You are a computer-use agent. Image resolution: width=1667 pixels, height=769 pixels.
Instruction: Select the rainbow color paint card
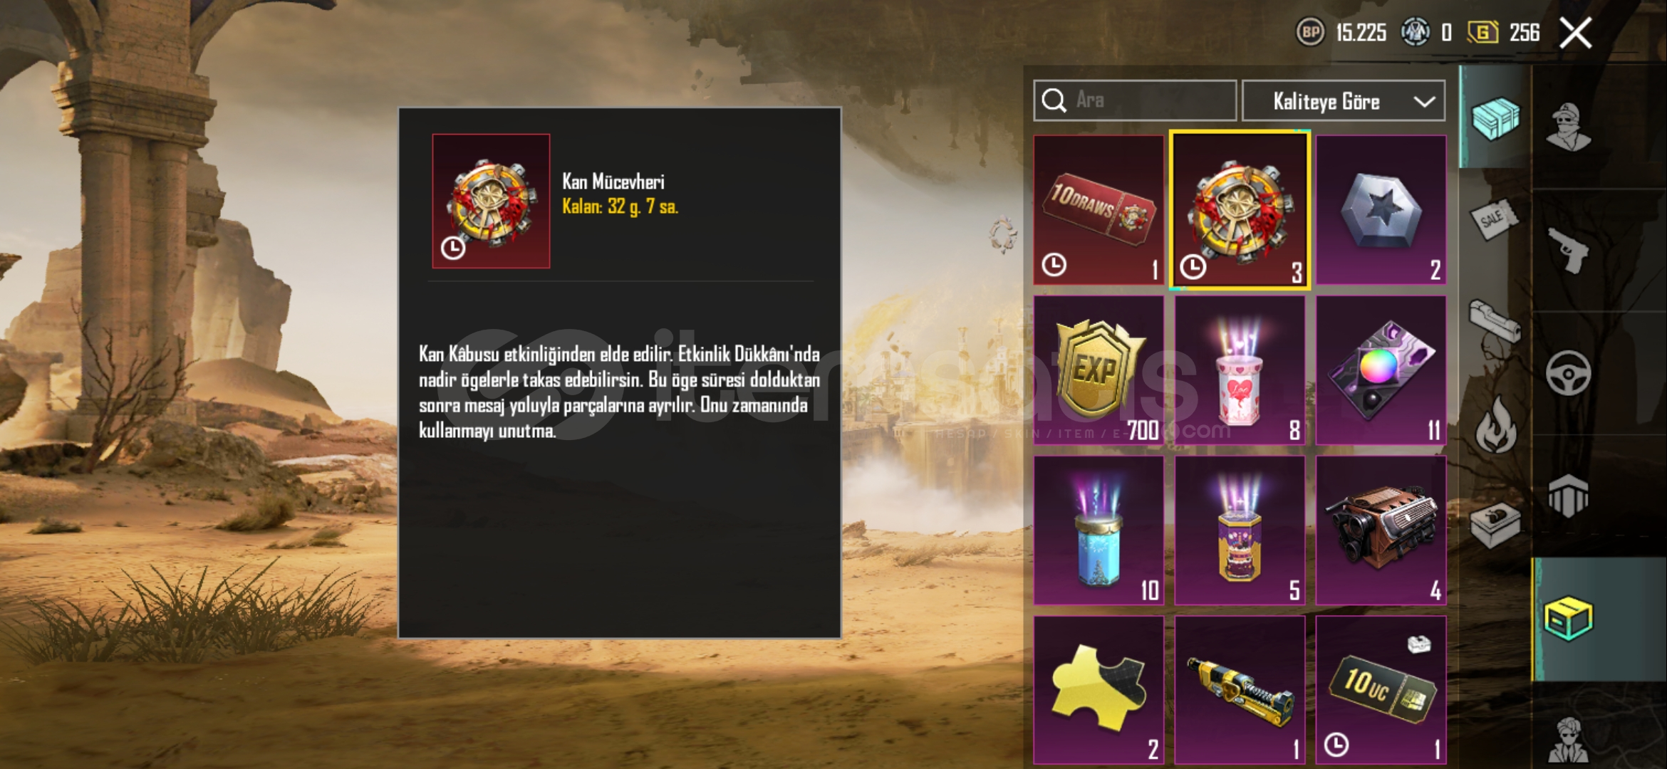1381,370
